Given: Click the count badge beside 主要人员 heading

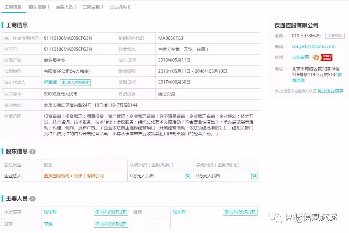Looking at the screenshot, I should pos(33,199).
